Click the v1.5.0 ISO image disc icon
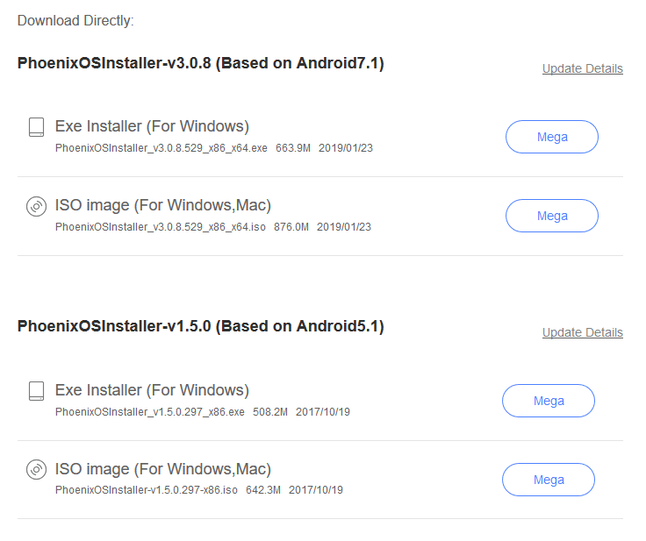Viewport: 646px width, 541px height. (36, 470)
